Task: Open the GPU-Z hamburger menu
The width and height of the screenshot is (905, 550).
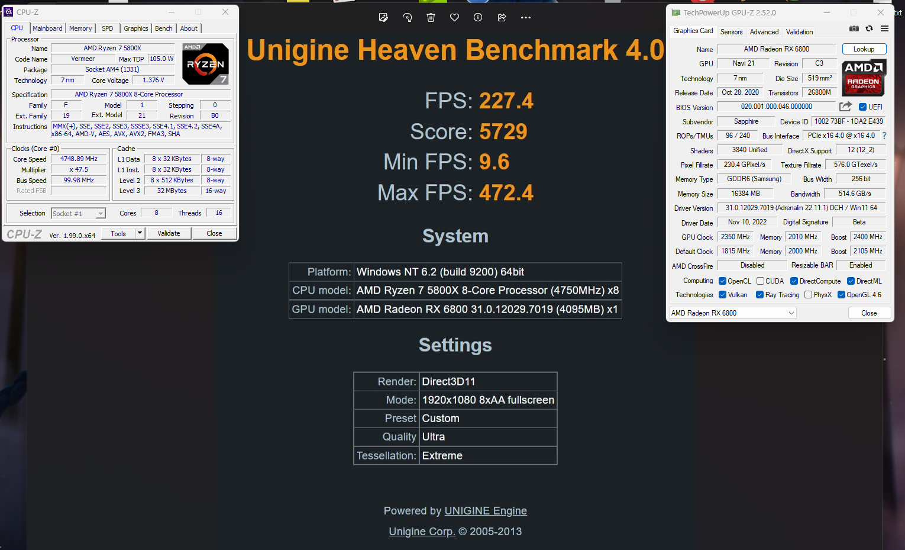Action: pyautogui.click(x=884, y=28)
